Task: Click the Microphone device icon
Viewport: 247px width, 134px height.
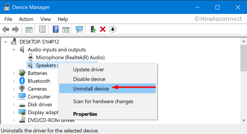Action: (31, 57)
